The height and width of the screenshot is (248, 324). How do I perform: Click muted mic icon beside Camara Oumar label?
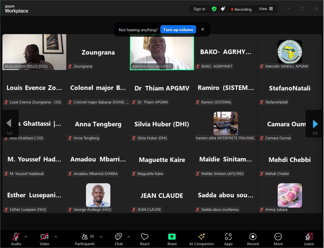point(262,138)
